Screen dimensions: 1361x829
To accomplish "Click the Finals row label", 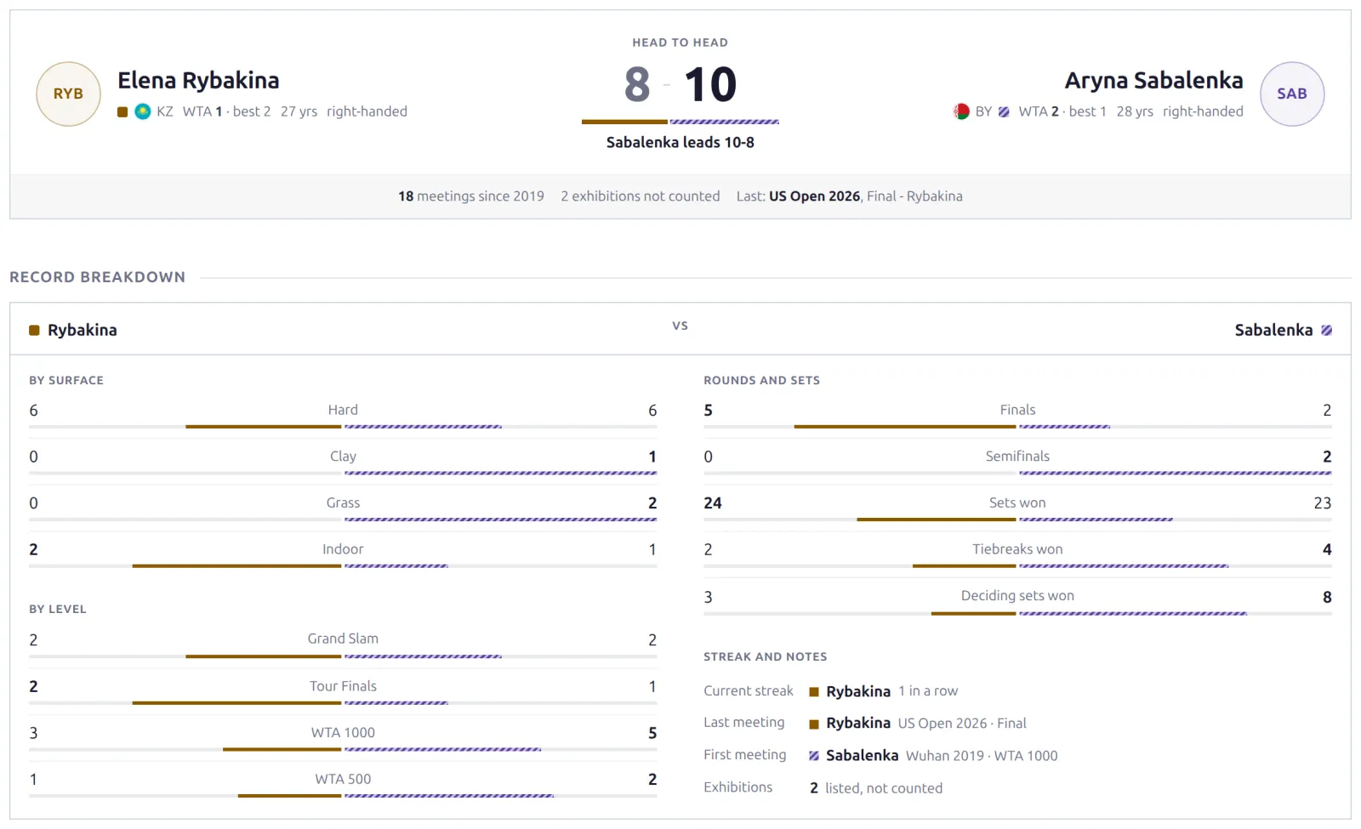I will [1017, 410].
